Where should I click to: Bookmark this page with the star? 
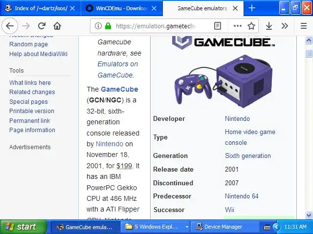pyautogui.click(x=251, y=26)
